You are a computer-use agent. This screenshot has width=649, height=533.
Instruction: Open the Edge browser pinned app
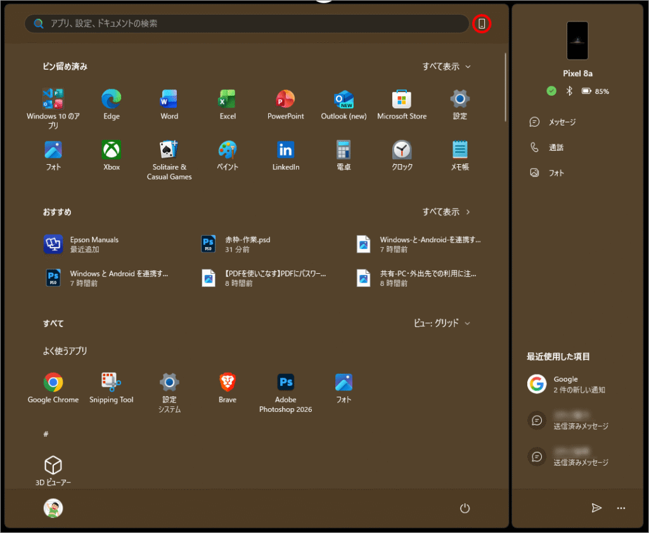point(111,100)
